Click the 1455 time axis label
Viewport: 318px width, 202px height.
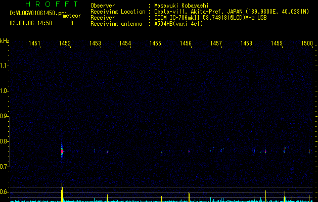pos(155,43)
